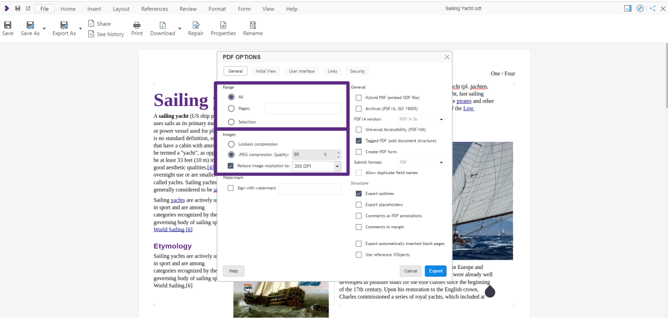Open the Share panel
The image size is (668, 318).
pyautogui.click(x=99, y=23)
